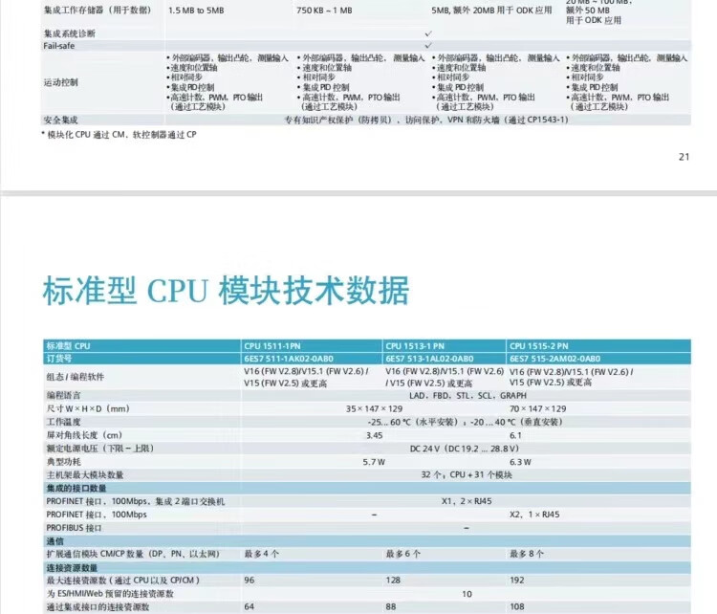Image resolution: width=717 pixels, height=614 pixels.
Task: Click the footnote "模块化 CPU 通过 CM"
Action: pos(86,135)
